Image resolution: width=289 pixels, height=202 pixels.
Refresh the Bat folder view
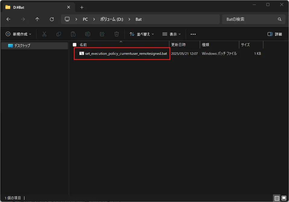click(x=52, y=19)
